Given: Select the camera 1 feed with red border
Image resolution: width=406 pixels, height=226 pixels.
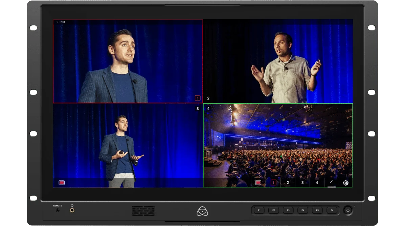Looking at the screenshot, I should click(x=128, y=61).
